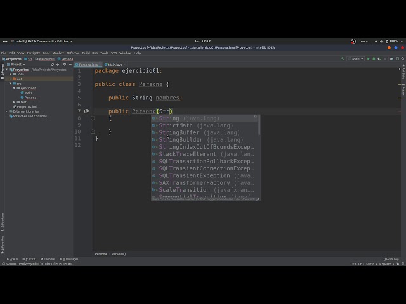Open the Maven side panel
The image size is (406, 304).
(x=403, y=89)
